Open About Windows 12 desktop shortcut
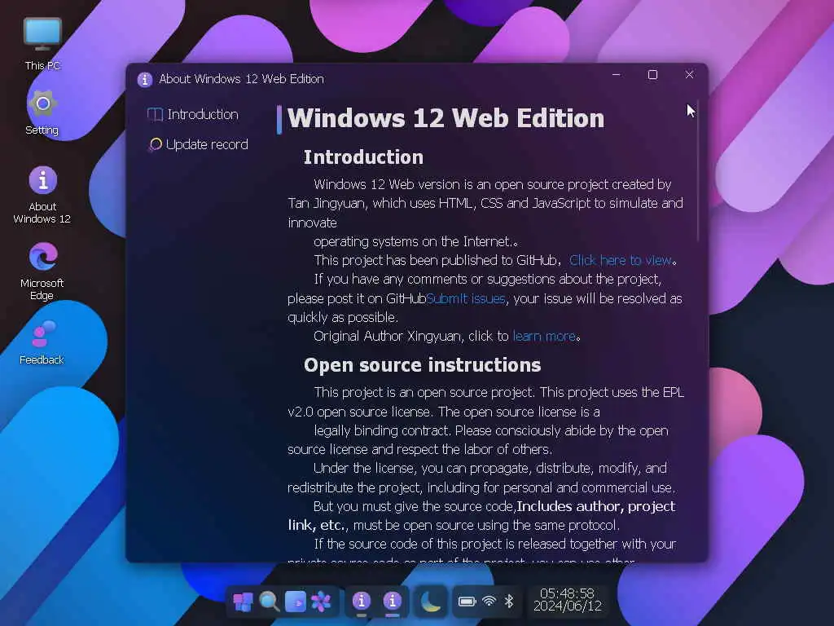 (42, 195)
